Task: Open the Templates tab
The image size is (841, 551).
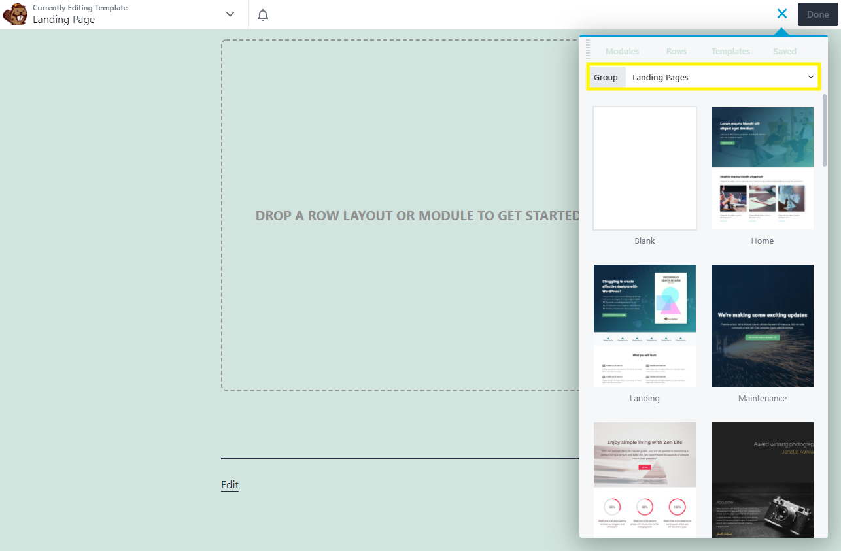Action: (730, 51)
